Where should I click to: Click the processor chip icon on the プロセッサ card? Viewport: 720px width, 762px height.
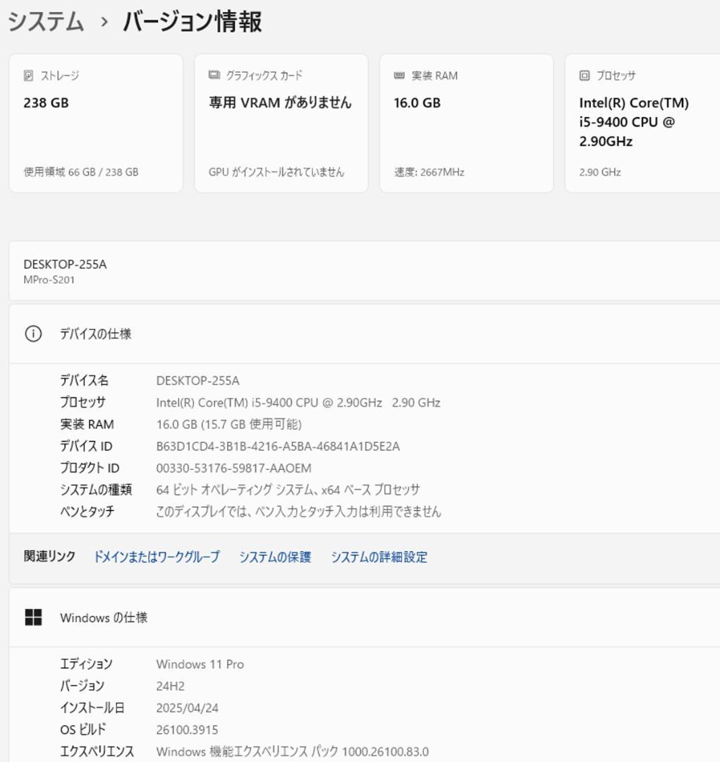point(586,75)
